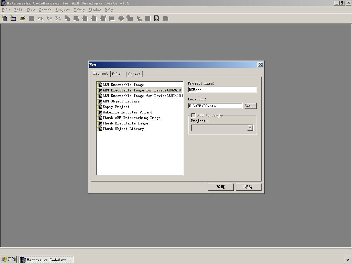Click the greyed-out Save toolbar icon
The height and width of the screenshot is (264, 352).
pos(31,19)
